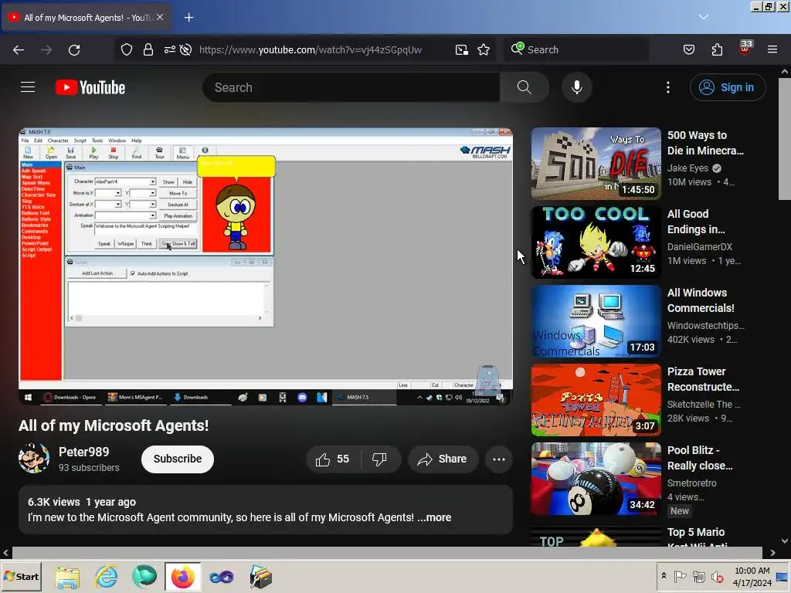Click the browser forward arrow

pyautogui.click(x=46, y=49)
